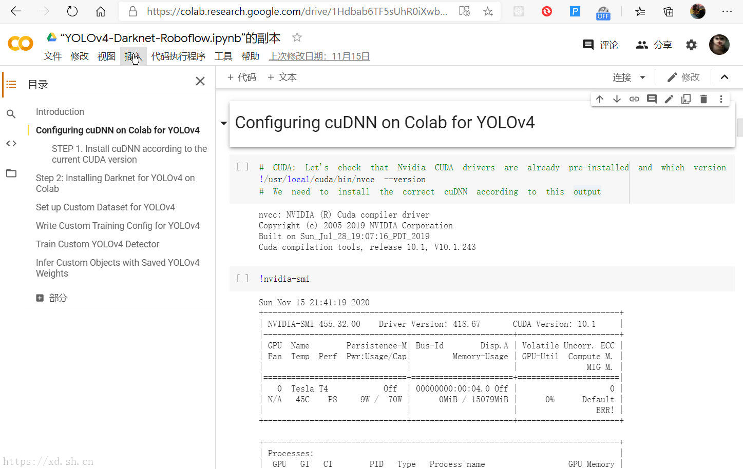The height and width of the screenshot is (469, 743).
Task: Run the nvcc --version cell
Action: coord(242,167)
